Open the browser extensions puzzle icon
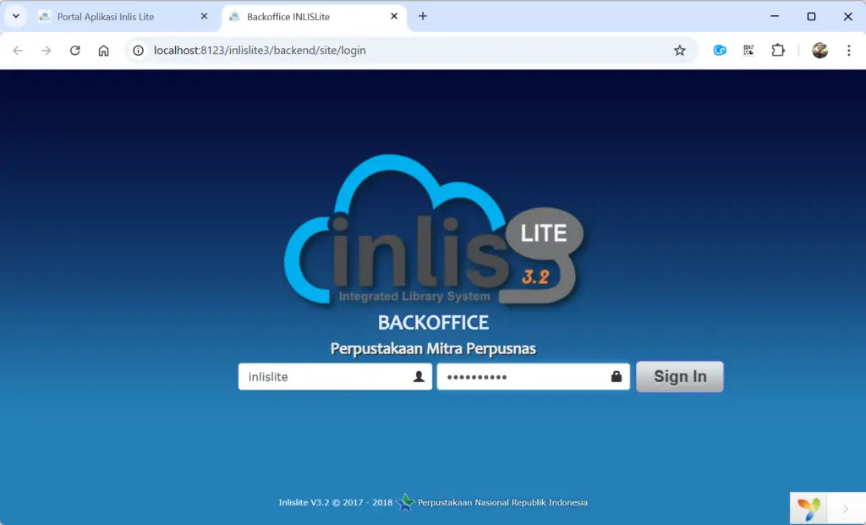Image resolution: width=866 pixels, height=525 pixels. [x=778, y=50]
